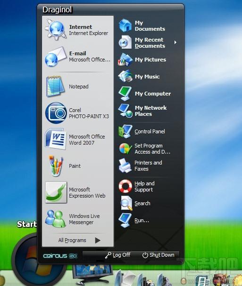242x286 pixels.
Task: Click the PHOTO-PAINT X3 text
Action: click(89, 116)
